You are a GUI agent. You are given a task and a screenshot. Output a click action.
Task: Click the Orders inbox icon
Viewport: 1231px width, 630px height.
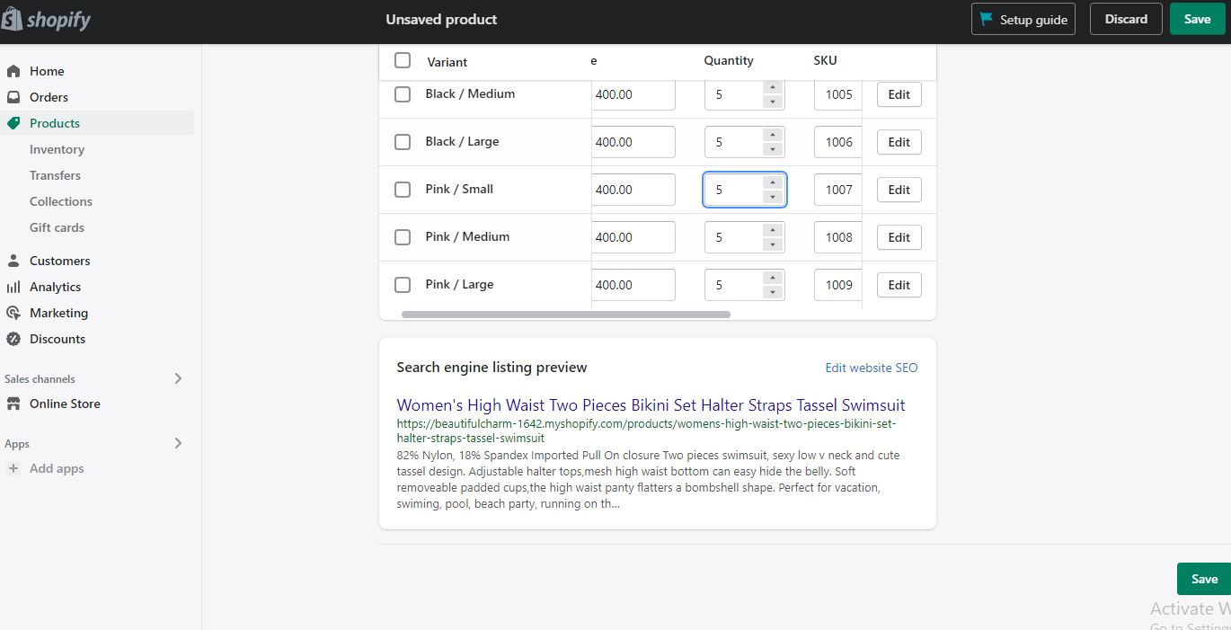click(x=13, y=97)
